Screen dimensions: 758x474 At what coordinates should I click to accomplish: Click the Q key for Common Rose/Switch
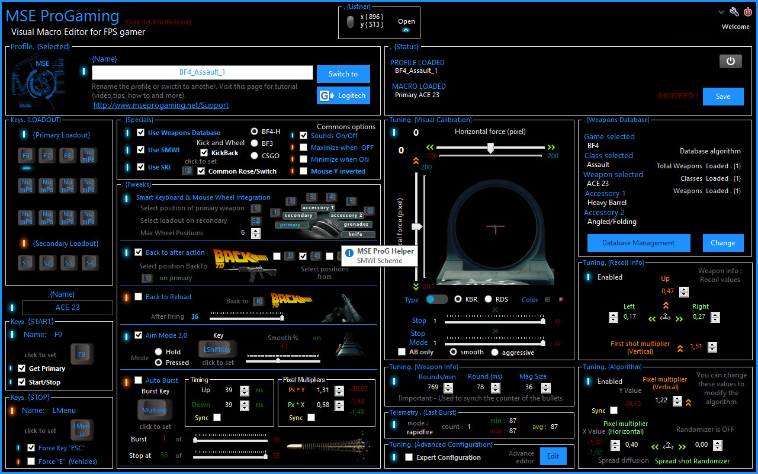187,171
